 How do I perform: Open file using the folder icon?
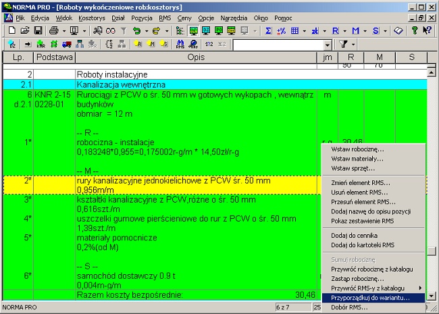[24, 31]
